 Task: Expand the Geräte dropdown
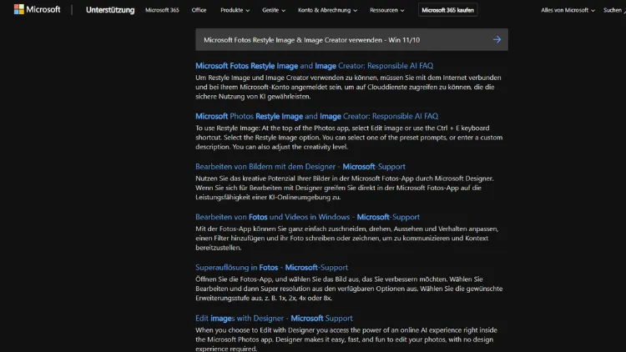coord(274,10)
